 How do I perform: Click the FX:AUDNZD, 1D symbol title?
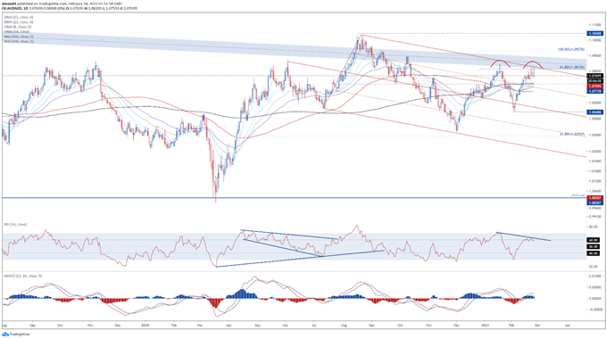[x=14, y=8]
